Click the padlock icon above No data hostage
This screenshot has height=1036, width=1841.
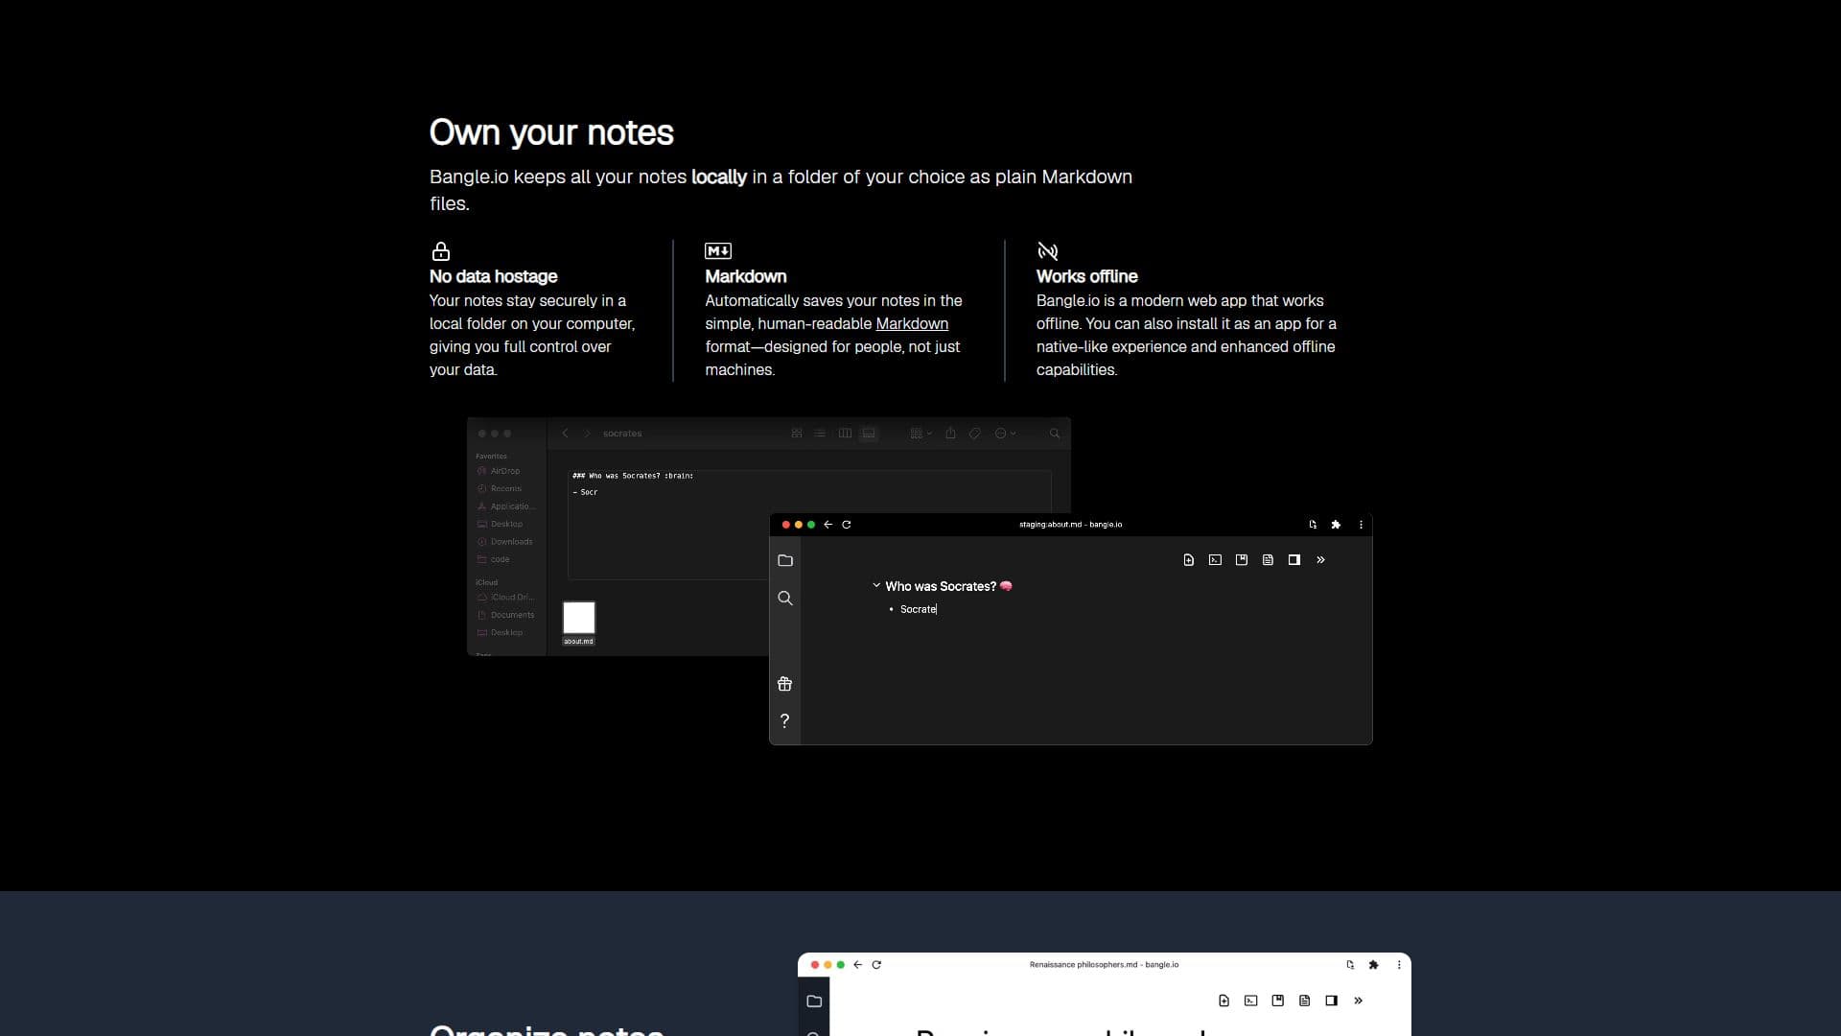440,251
